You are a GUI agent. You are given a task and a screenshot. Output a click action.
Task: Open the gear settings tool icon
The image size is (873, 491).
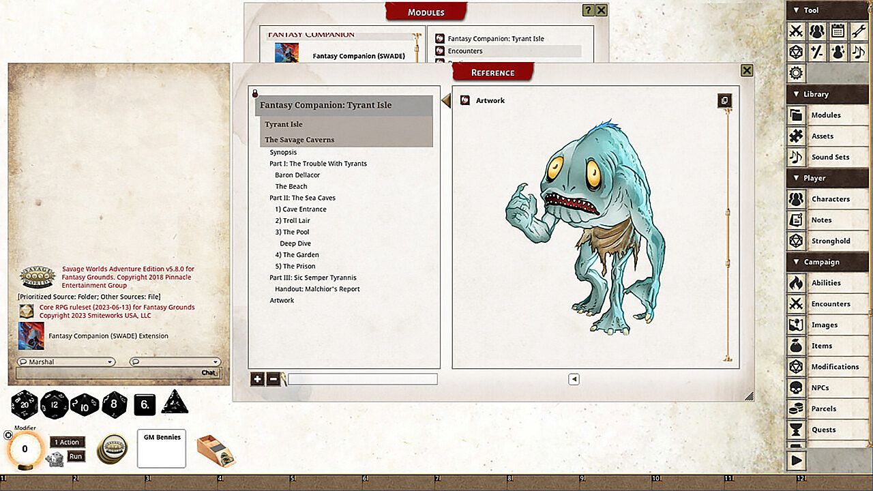coord(796,73)
